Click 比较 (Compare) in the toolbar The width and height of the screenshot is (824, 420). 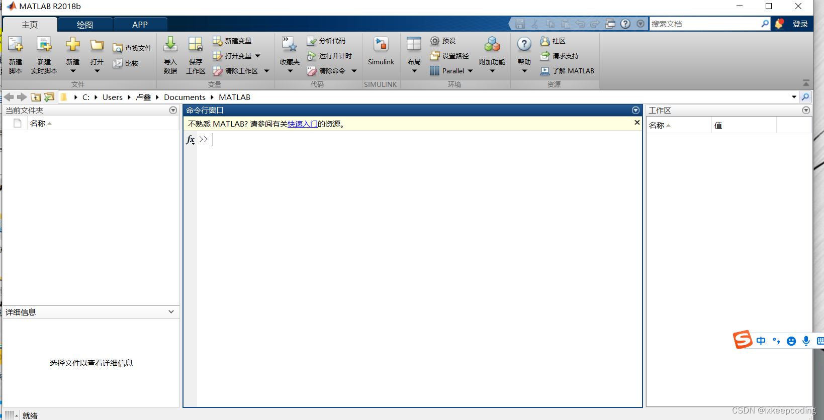pyautogui.click(x=126, y=63)
